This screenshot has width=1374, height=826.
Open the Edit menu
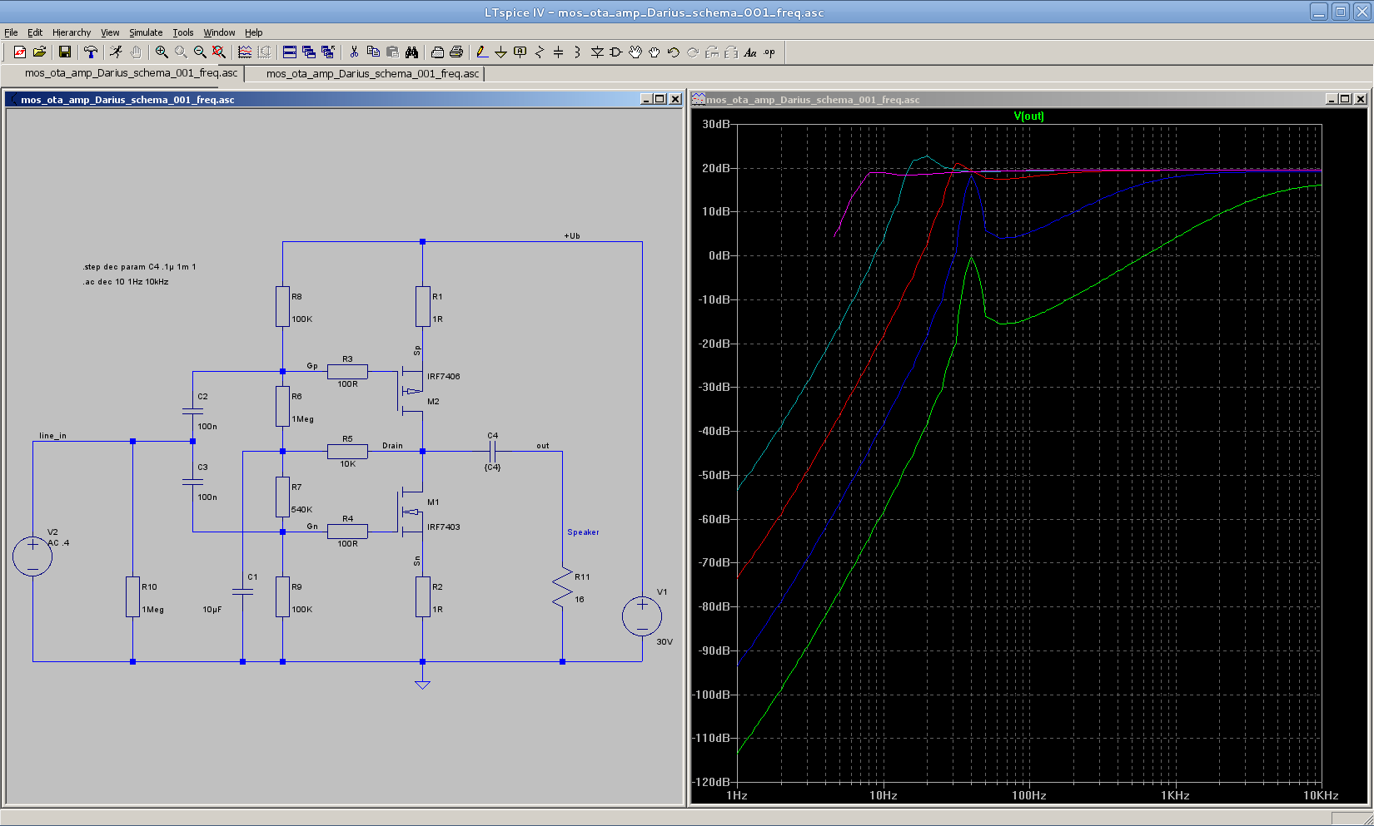tap(35, 32)
